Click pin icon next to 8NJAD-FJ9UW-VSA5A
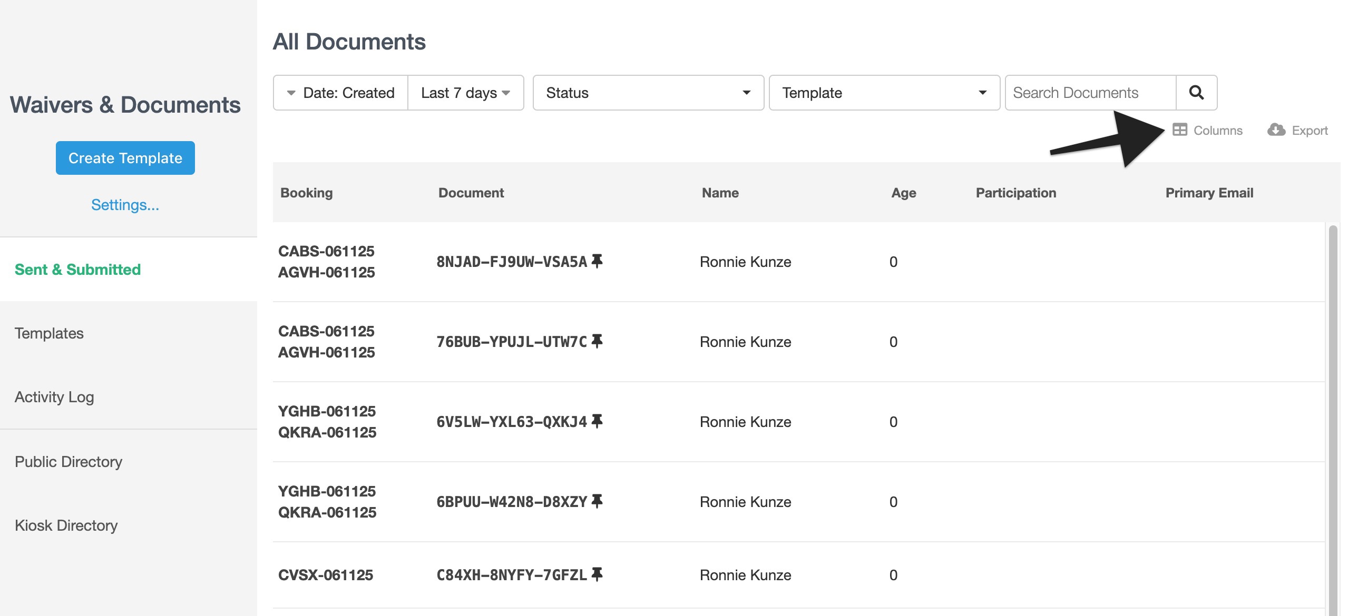 point(597,261)
